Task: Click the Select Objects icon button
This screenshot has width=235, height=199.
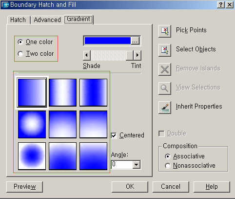Action: tap(165, 50)
